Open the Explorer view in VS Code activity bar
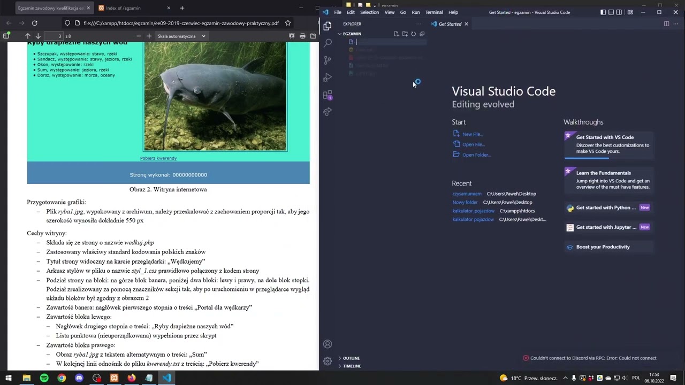Screen dimensions: 685x385 [328, 25]
